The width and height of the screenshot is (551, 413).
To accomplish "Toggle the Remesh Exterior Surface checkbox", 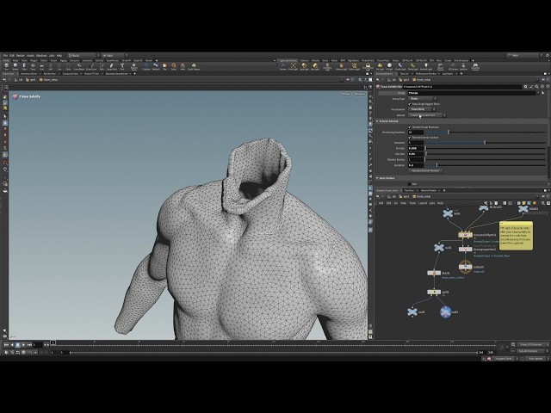I will pos(410,138).
